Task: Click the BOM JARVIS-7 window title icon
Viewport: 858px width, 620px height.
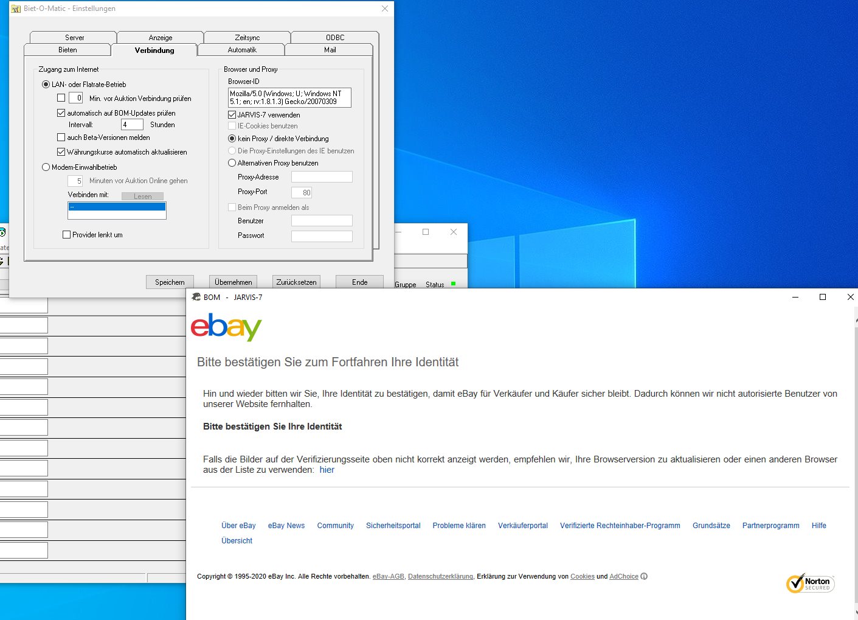Action: 196,297
